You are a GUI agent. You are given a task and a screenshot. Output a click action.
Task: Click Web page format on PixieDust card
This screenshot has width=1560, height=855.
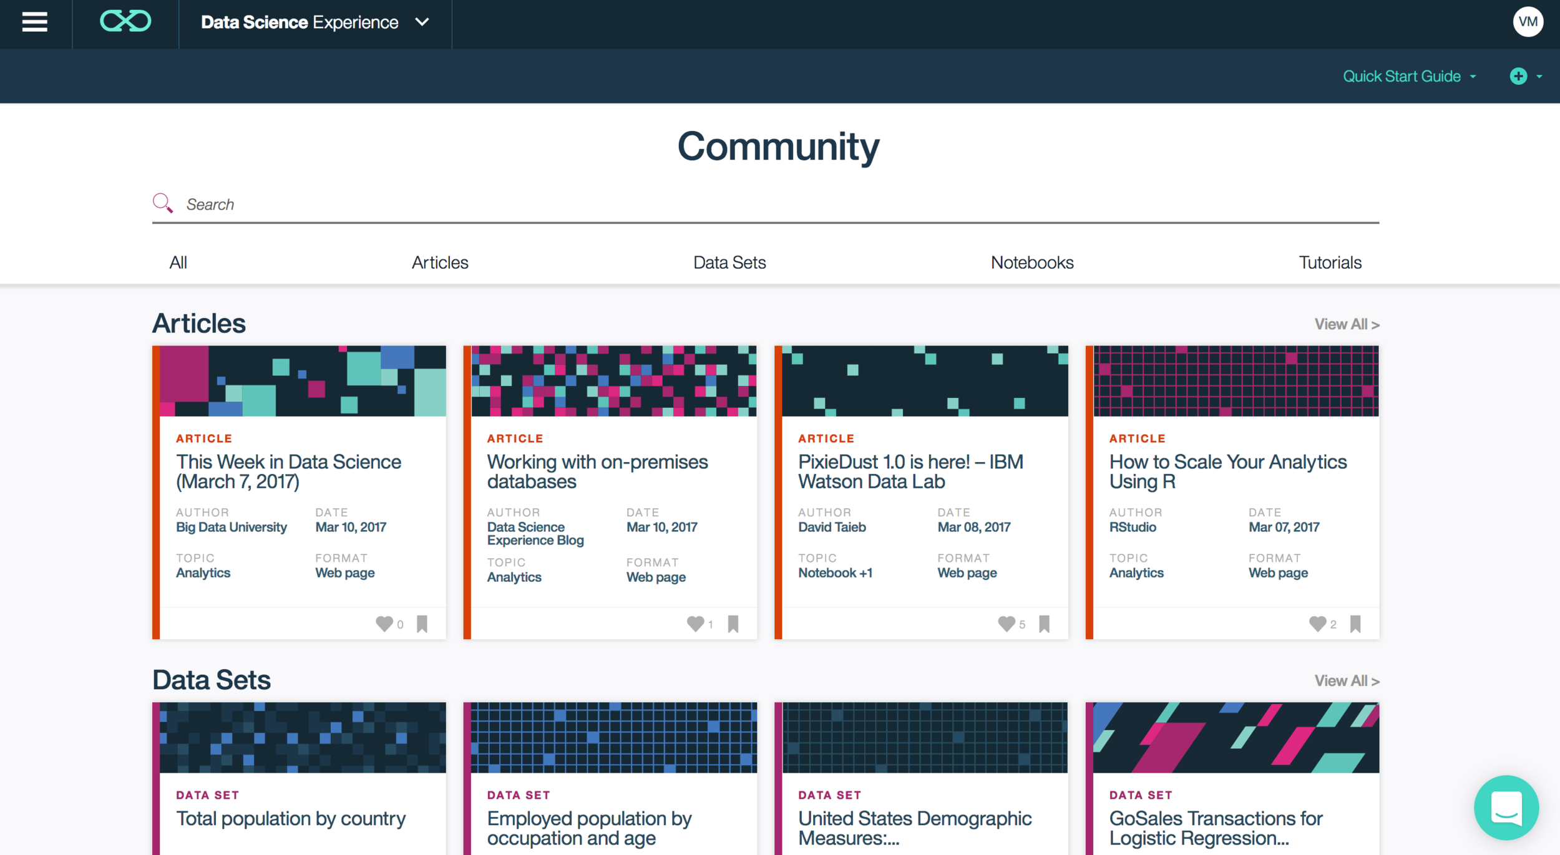tap(967, 573)
